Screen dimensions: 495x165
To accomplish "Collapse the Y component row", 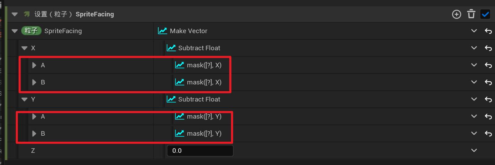I will coord(24,99).
